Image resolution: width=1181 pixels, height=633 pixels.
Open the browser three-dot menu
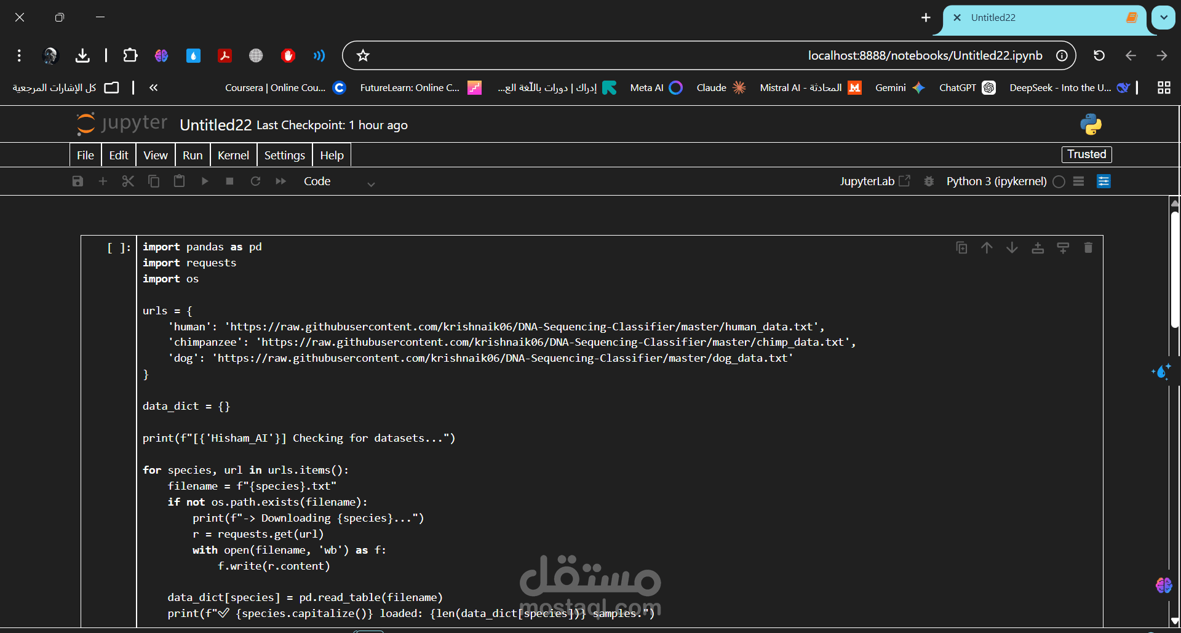pos(19,55)
